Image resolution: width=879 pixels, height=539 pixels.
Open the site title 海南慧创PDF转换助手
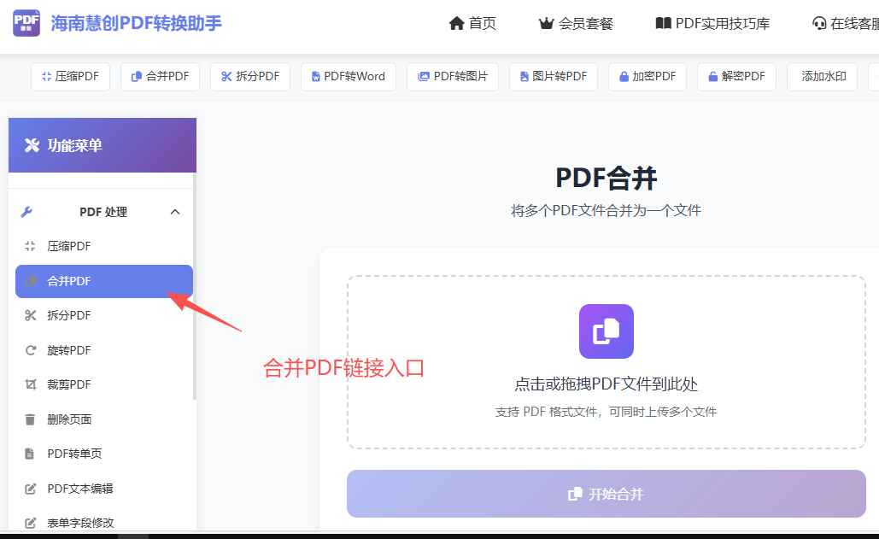(136, 23)
